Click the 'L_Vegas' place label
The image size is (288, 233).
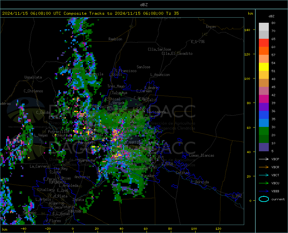tap(41, 135)
